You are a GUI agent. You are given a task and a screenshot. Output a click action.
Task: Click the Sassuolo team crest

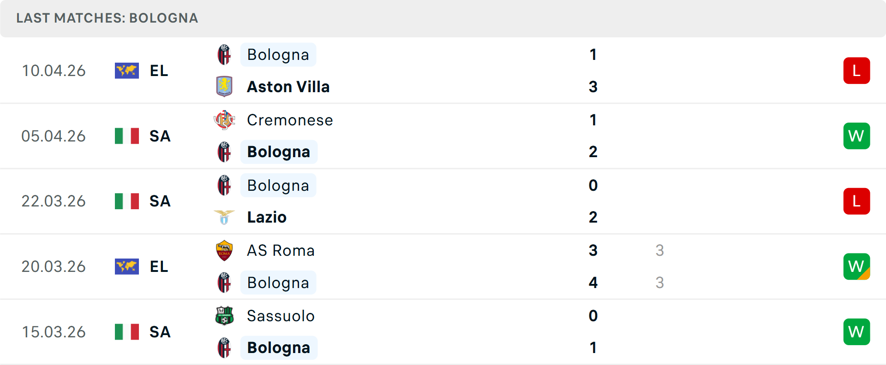tap(224, 316)
